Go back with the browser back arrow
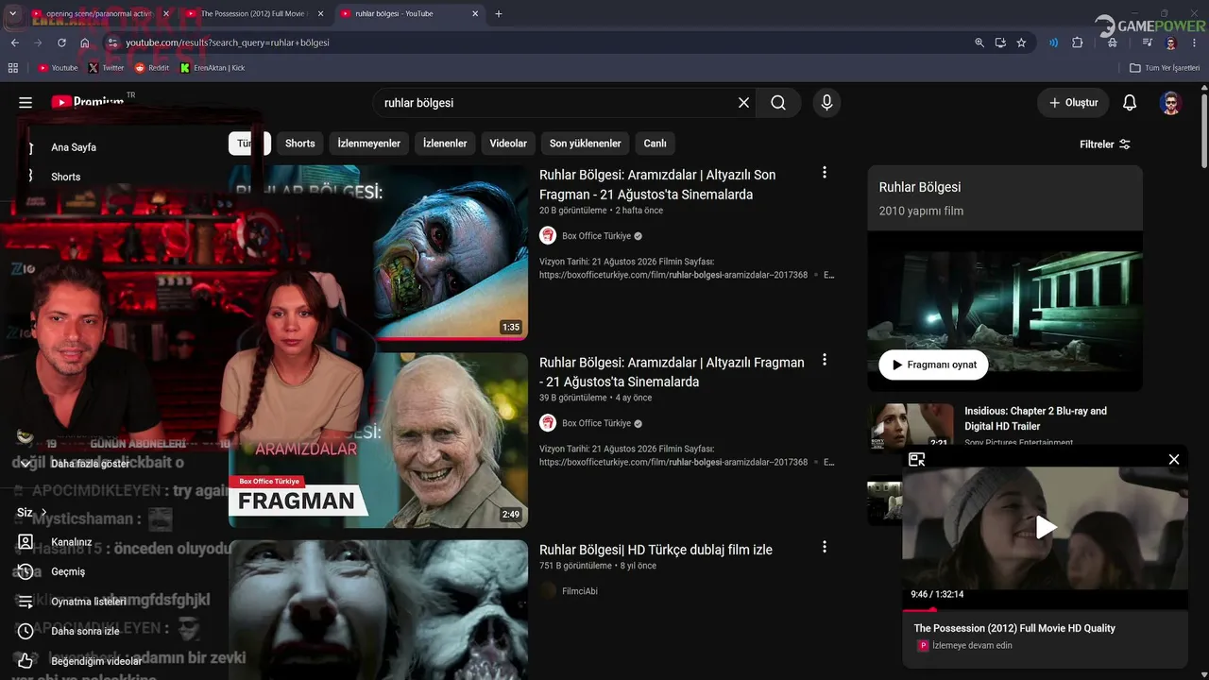 click(14, 42)
